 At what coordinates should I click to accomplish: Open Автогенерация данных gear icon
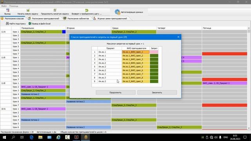click(x=118, y=12)
